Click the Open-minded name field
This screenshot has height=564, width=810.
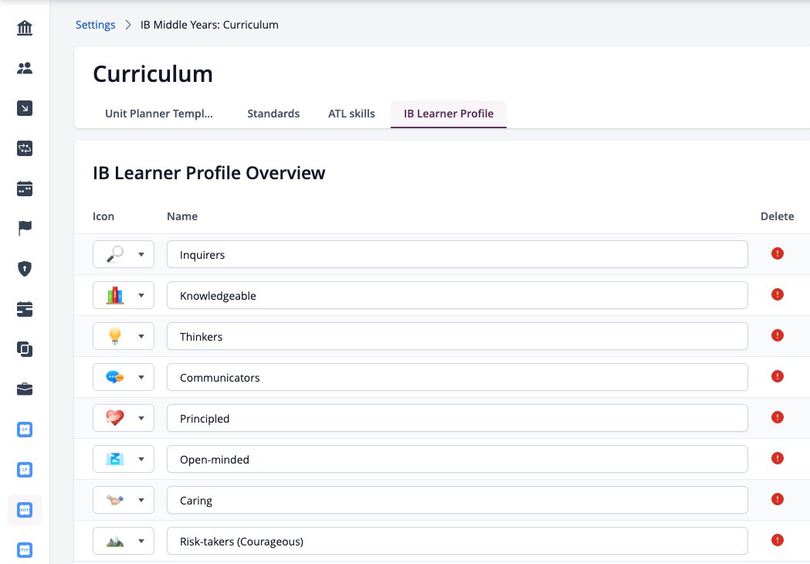(x=457, y=459)
